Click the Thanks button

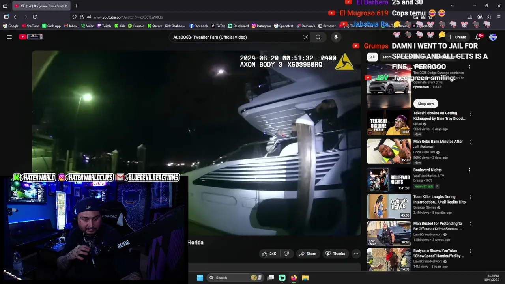[x=335, y=254]
